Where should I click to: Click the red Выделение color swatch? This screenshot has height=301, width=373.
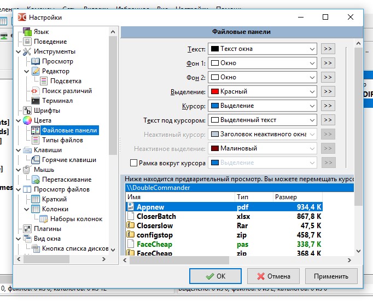(x=215, y=91)
